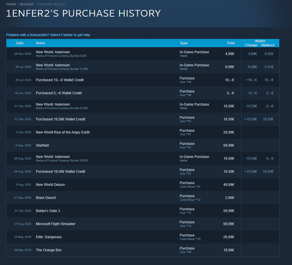Open the 26 Aug, 2023 New World: Aeternum purchase
The image size is (292, 265).
[x=143, y=158]
